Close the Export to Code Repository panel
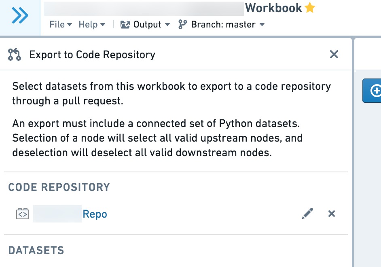 pos(334,55)
